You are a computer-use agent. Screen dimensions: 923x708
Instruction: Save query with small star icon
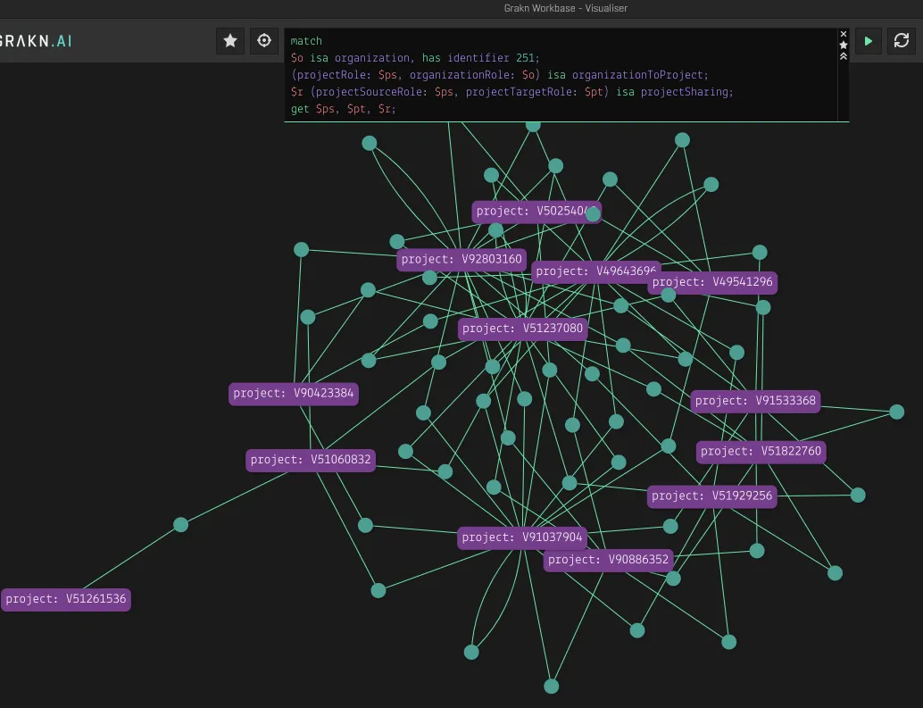(x=843, y=46)
